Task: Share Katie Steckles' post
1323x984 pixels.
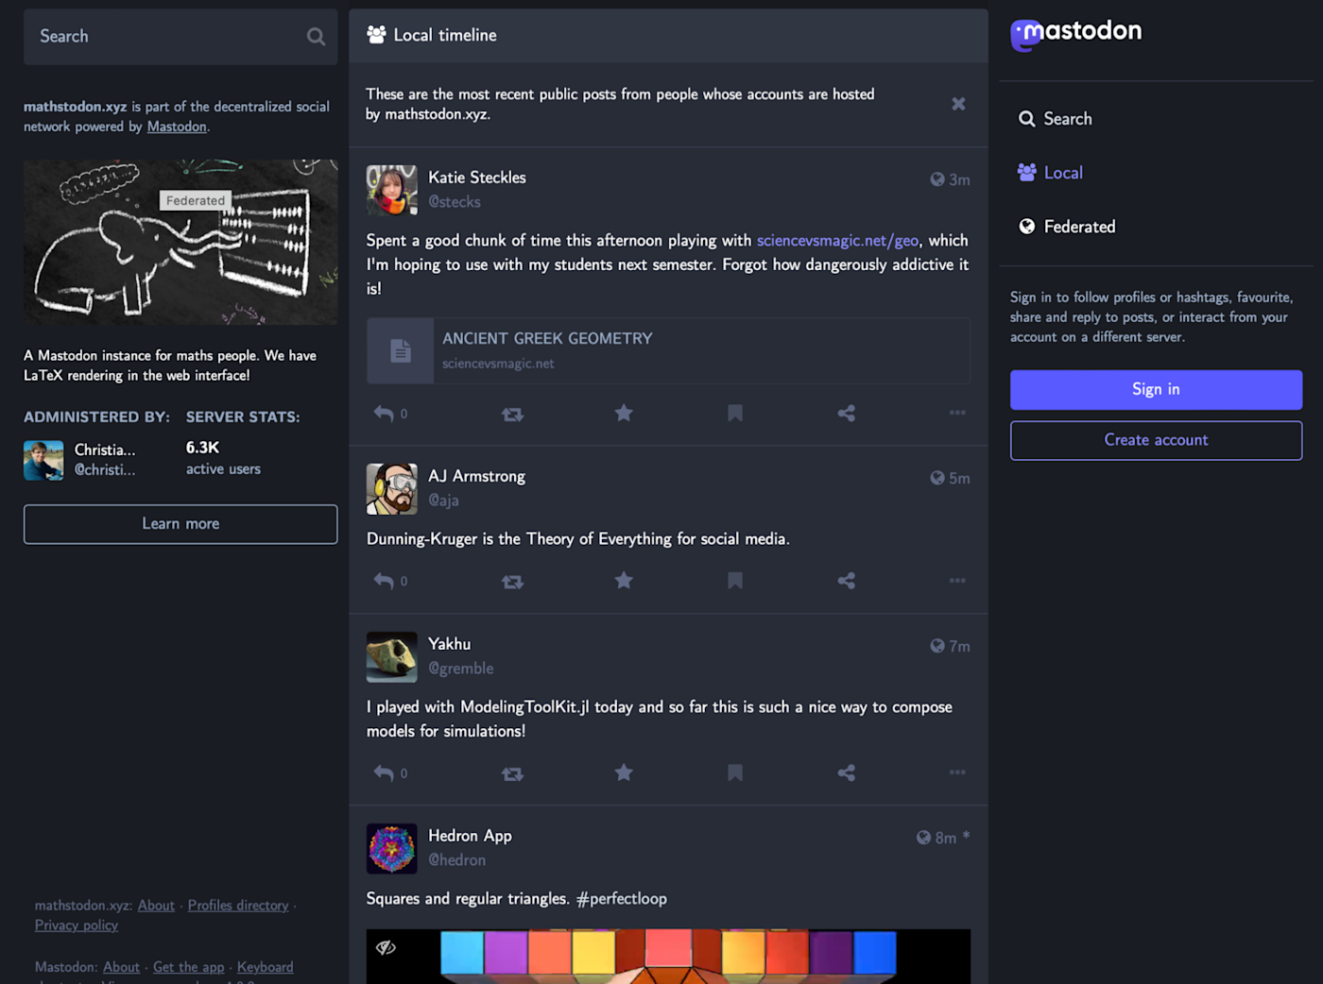Action: [847, 413]
